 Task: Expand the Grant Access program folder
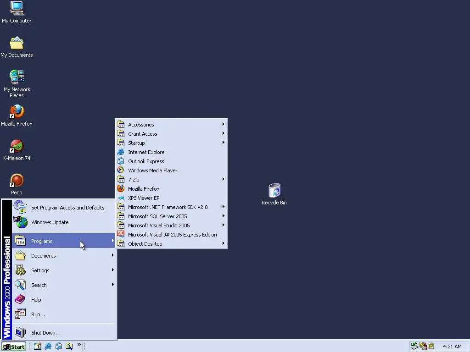point(171,134)
